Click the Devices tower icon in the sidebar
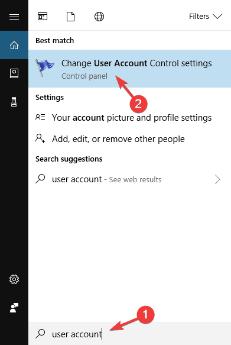Screen dimensions: 231x345 [14, 102]
